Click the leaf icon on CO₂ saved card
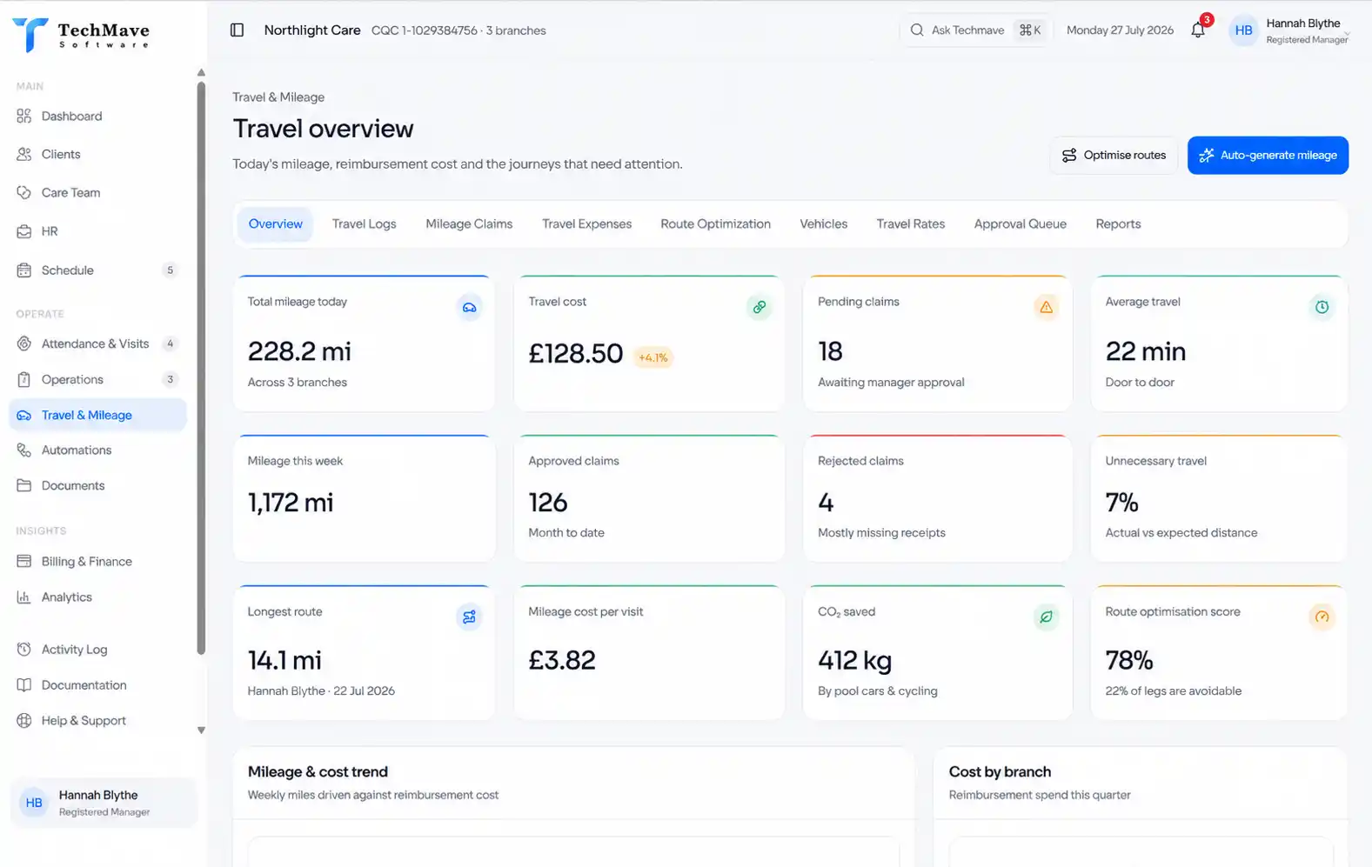 click(1046, 617)
